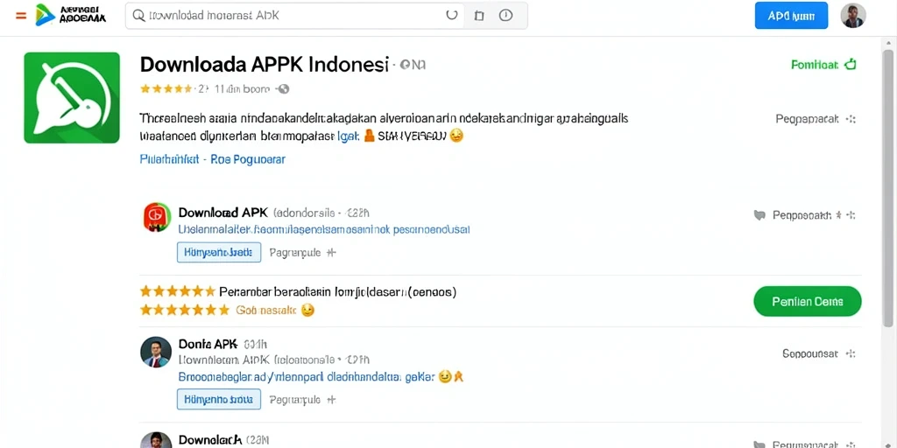Click the outlined button in Download APK row
The height and width of the screenshot is (448, 897).
click(219, 252)
